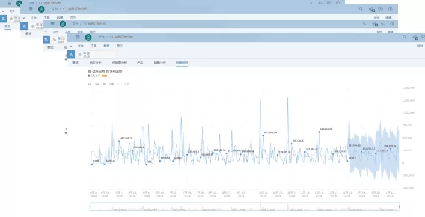
Task: Click the 461,390.72 data point label
Action: (126, 138)
